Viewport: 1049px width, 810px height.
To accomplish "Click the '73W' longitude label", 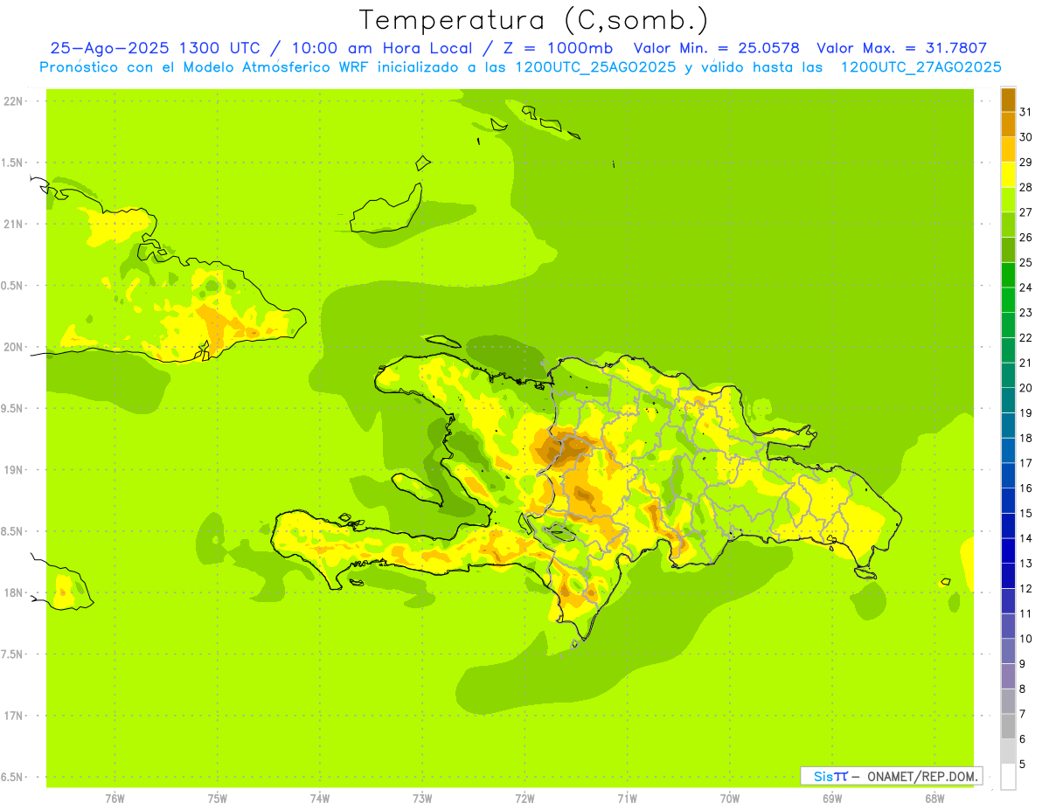I will pyautogui.click(x=422, y=799).
